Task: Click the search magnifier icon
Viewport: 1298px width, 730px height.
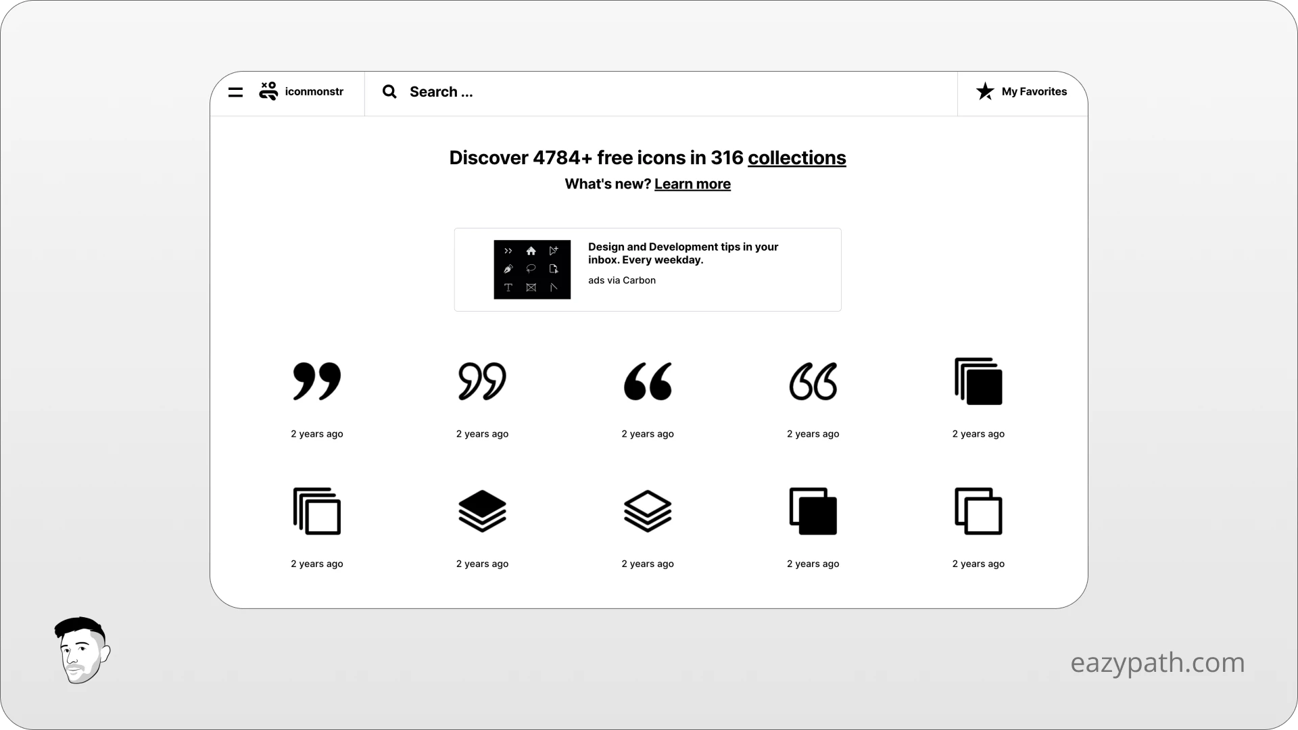Action: [x=389, y=91]
